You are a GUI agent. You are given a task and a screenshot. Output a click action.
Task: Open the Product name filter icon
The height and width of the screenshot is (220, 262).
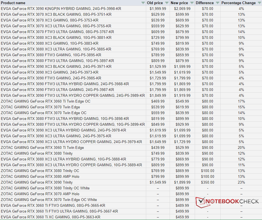143,3
